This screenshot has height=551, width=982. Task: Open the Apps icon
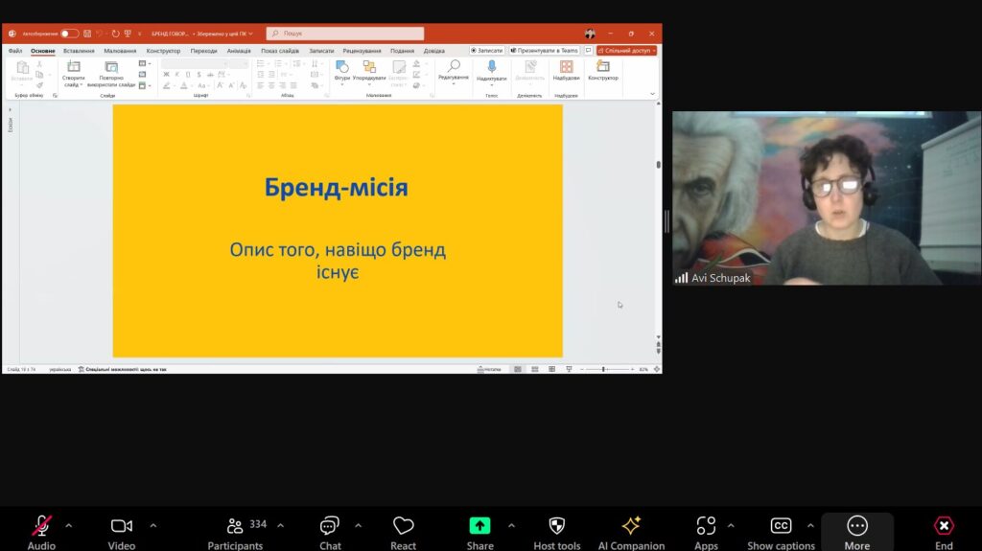706,526
